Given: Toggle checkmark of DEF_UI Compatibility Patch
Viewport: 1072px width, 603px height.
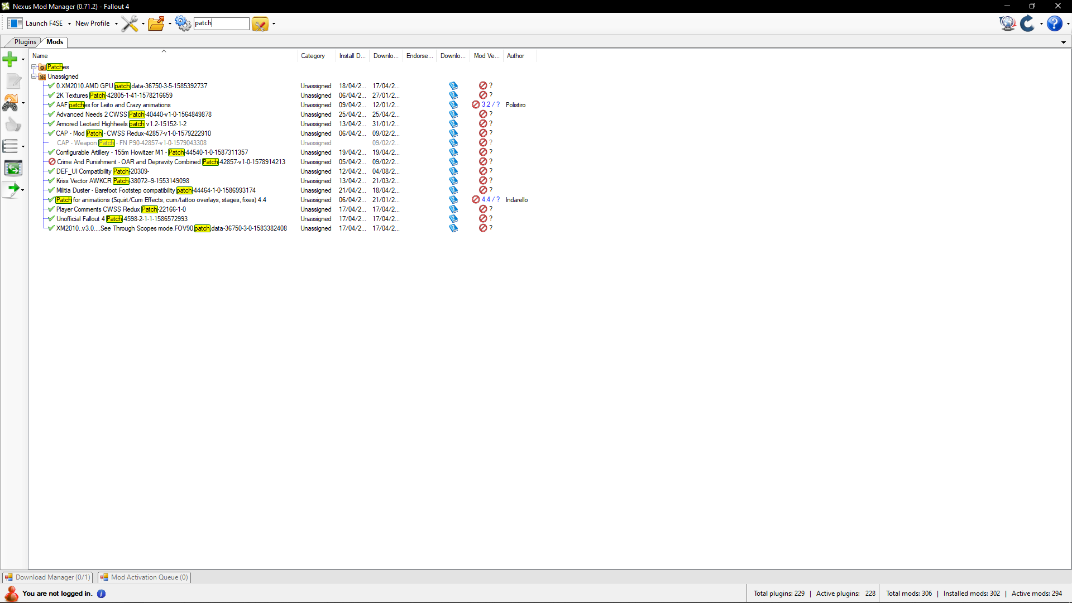Looking at the screenshot, I should [51, 171].
